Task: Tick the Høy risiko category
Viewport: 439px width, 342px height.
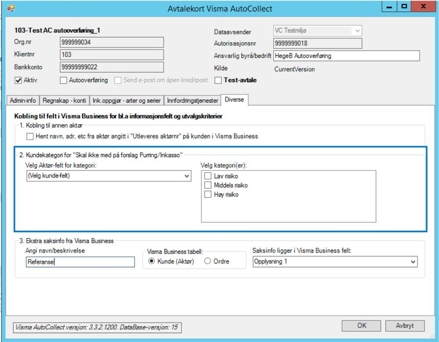Action: coord(208,194)
